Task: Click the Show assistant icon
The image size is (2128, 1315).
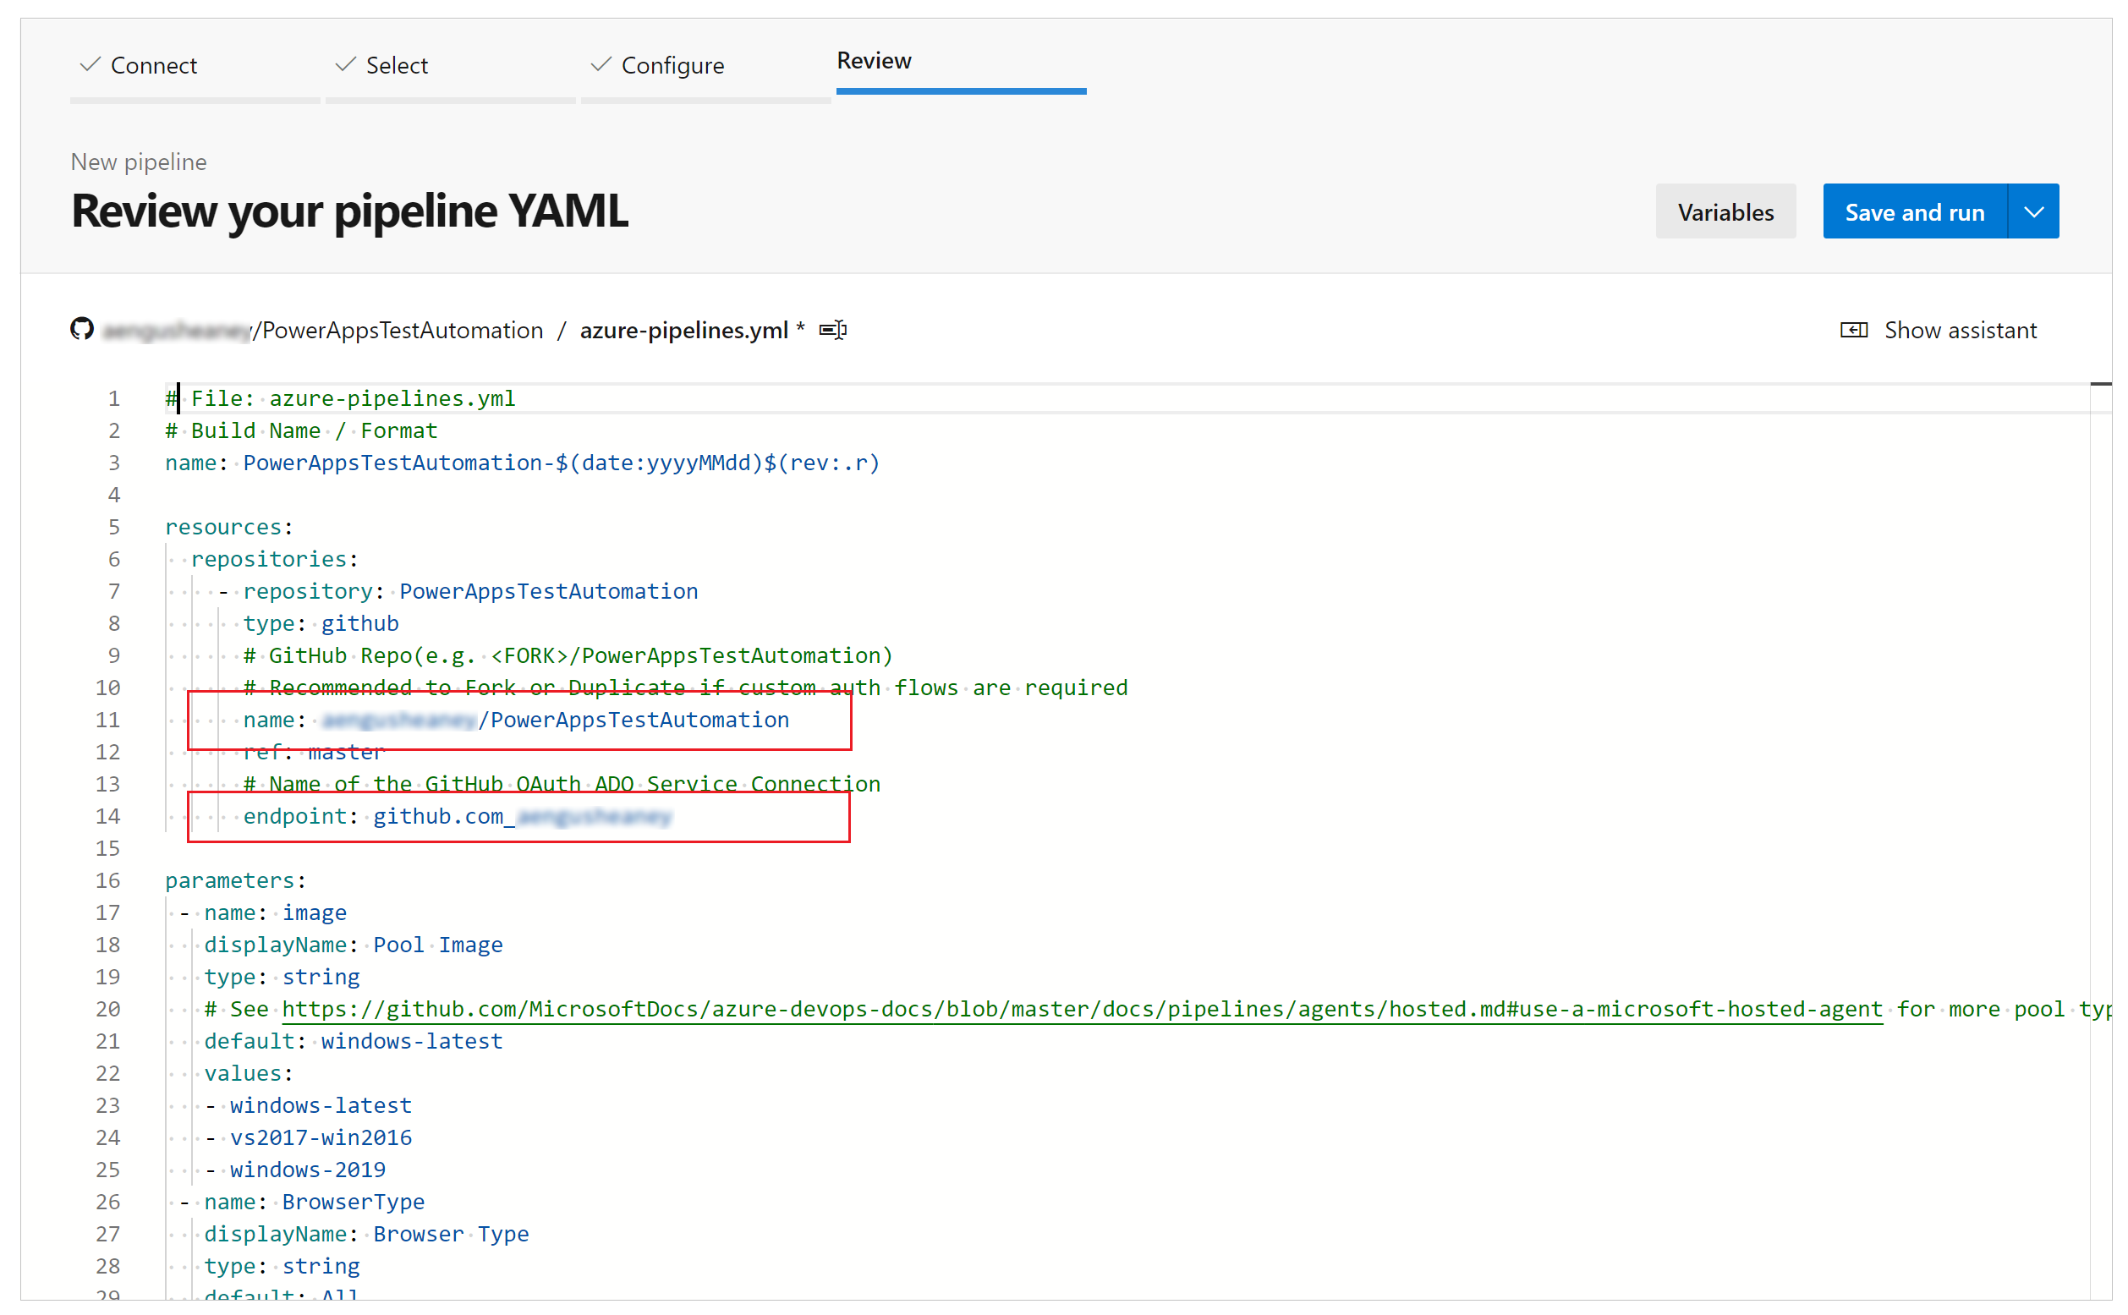Action: point(1856,330)
